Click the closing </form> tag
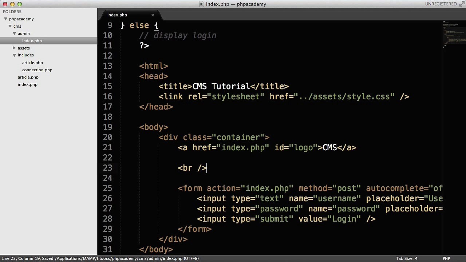Image resolution: width=466 pixels, height=262 pixels. pos(195,229)
